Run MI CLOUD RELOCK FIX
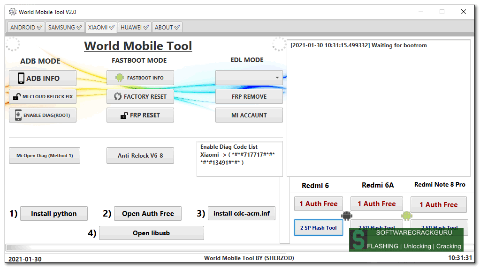The height and width of the screenshot is (268, 480). 43,96
